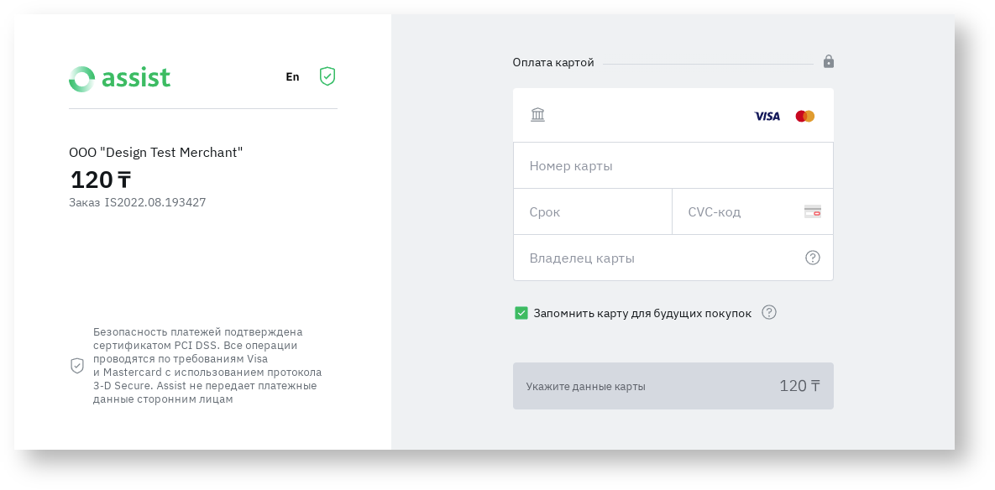This screenshot has width=995, height=490.
Task: Click the Срок expiry date field
Action: (x=592, y=212)
